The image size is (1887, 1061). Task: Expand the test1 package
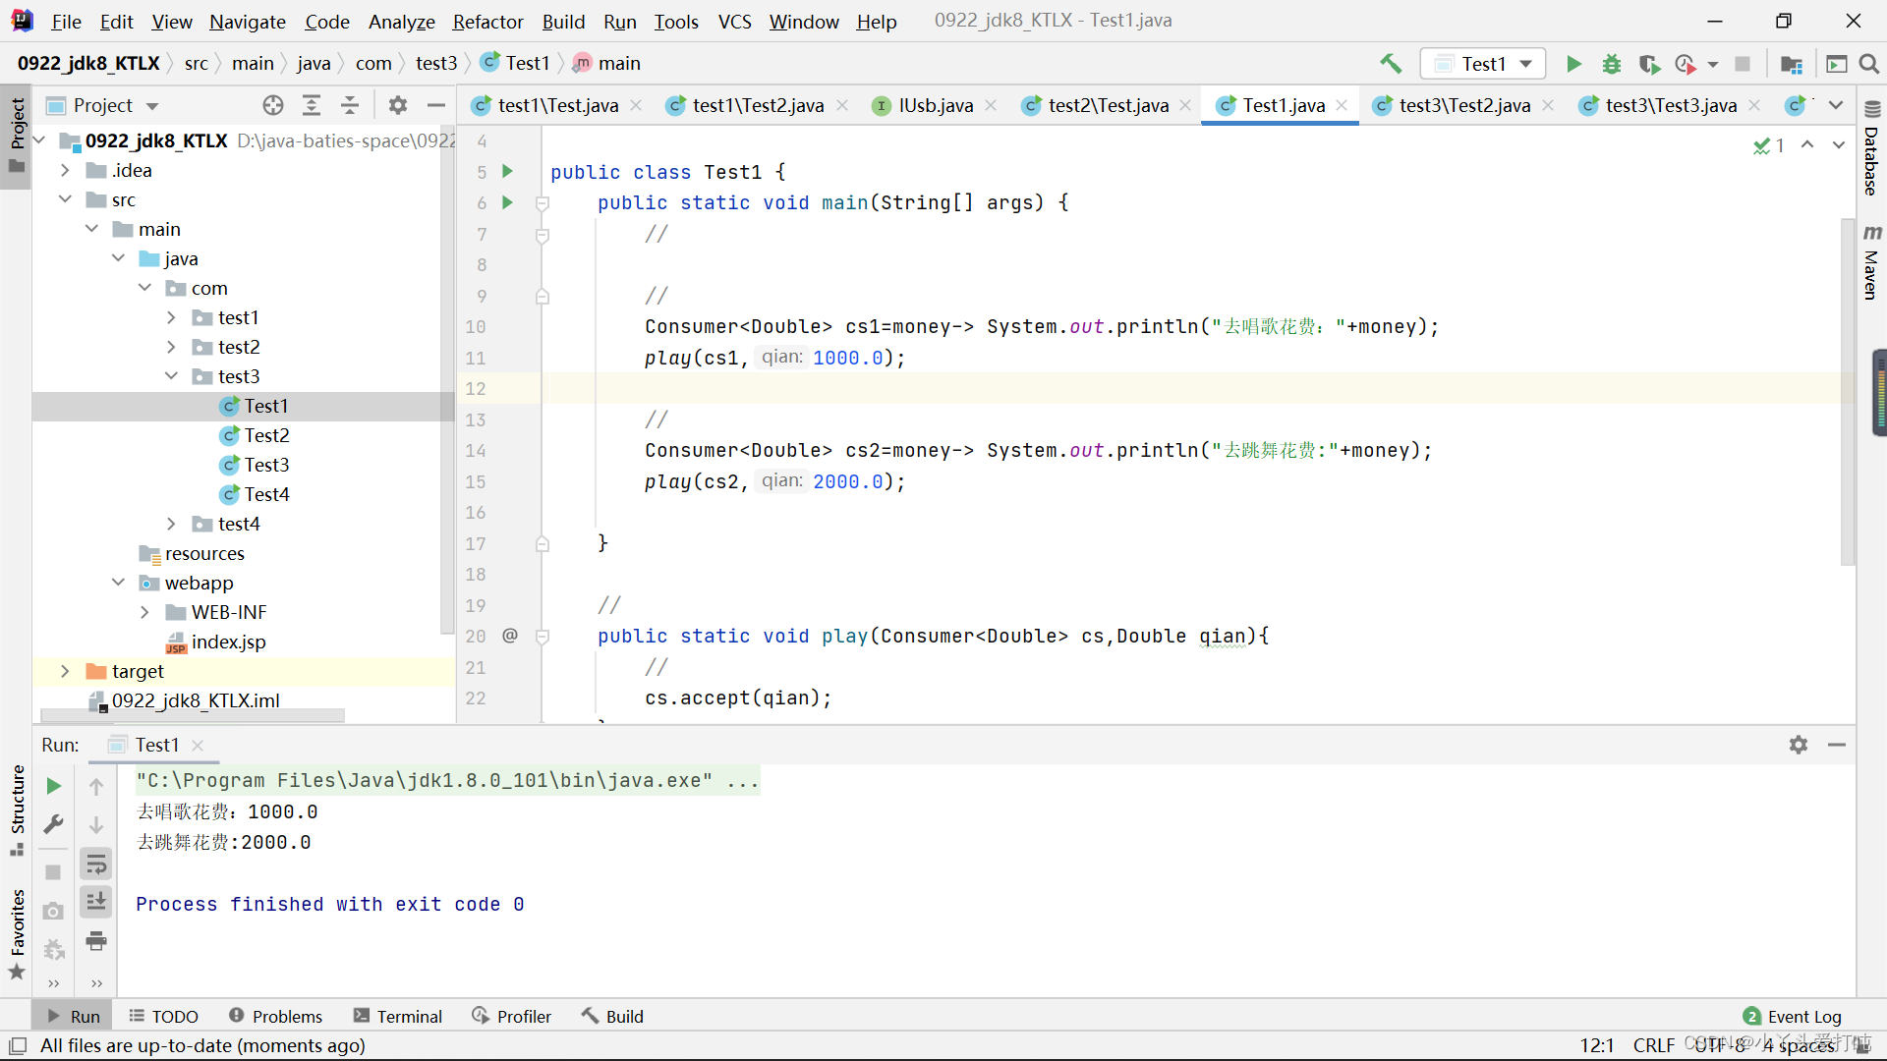171,317
